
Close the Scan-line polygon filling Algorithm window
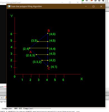point(101,6)
